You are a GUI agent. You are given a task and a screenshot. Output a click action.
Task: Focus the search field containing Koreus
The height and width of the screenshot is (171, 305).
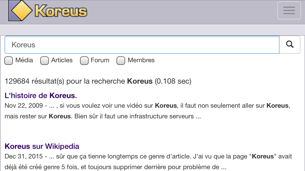pos(142,45)
